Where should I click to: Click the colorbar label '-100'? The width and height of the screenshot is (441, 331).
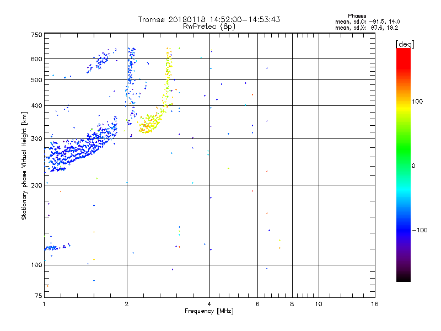pos(420,230)
